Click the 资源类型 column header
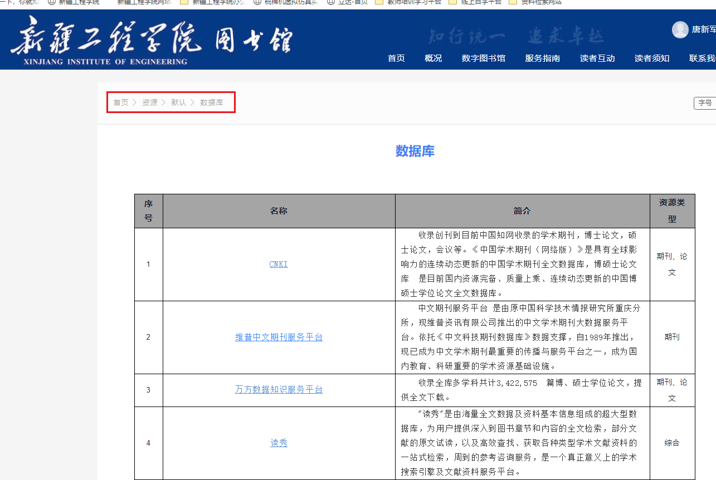716x480 pixels. [x=672, y=210]
